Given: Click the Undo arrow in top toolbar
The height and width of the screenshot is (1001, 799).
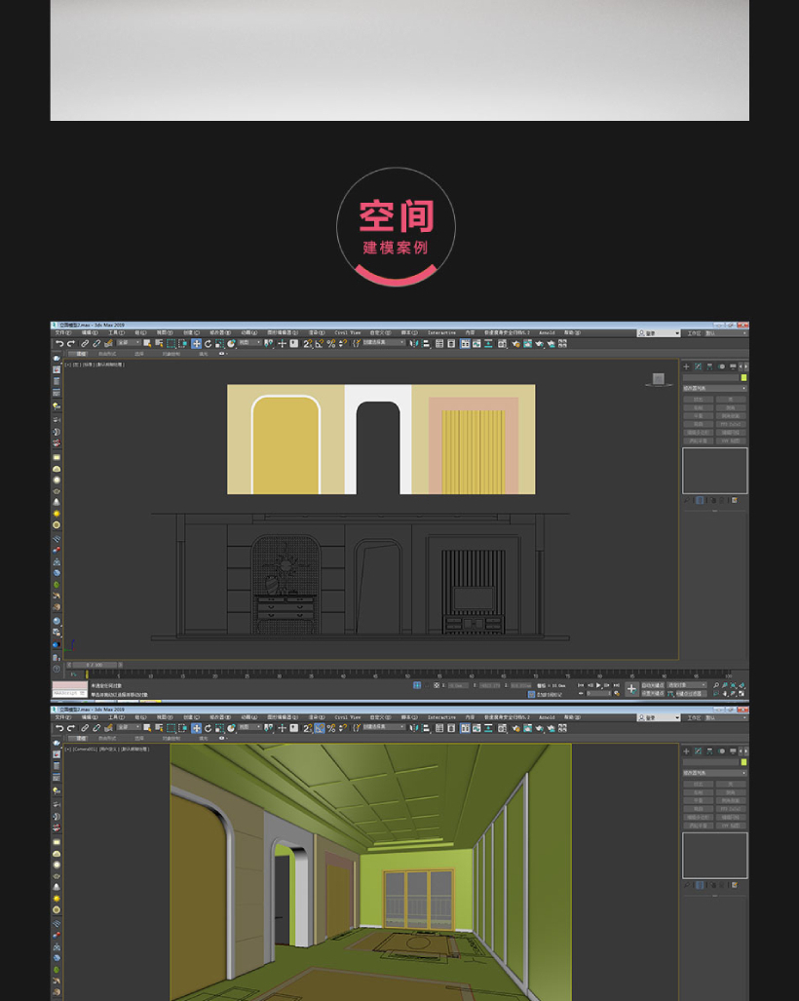Looking at the screenshot, I should pos(58,344).
